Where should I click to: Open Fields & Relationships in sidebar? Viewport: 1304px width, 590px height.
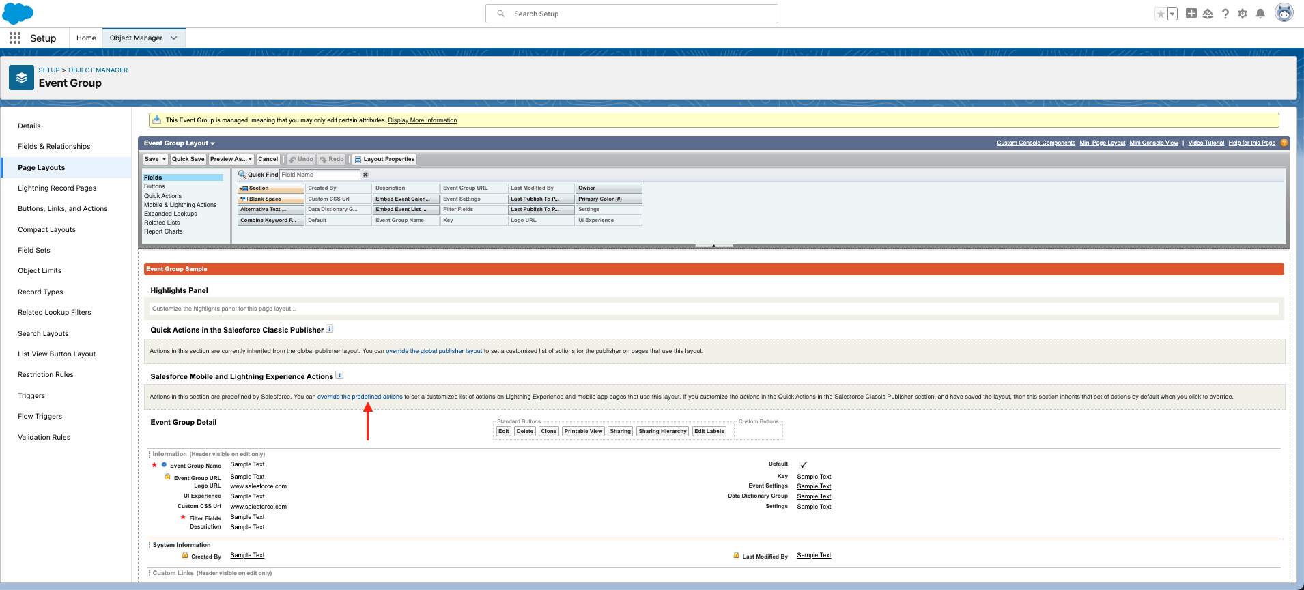click(x=54, y=146)
